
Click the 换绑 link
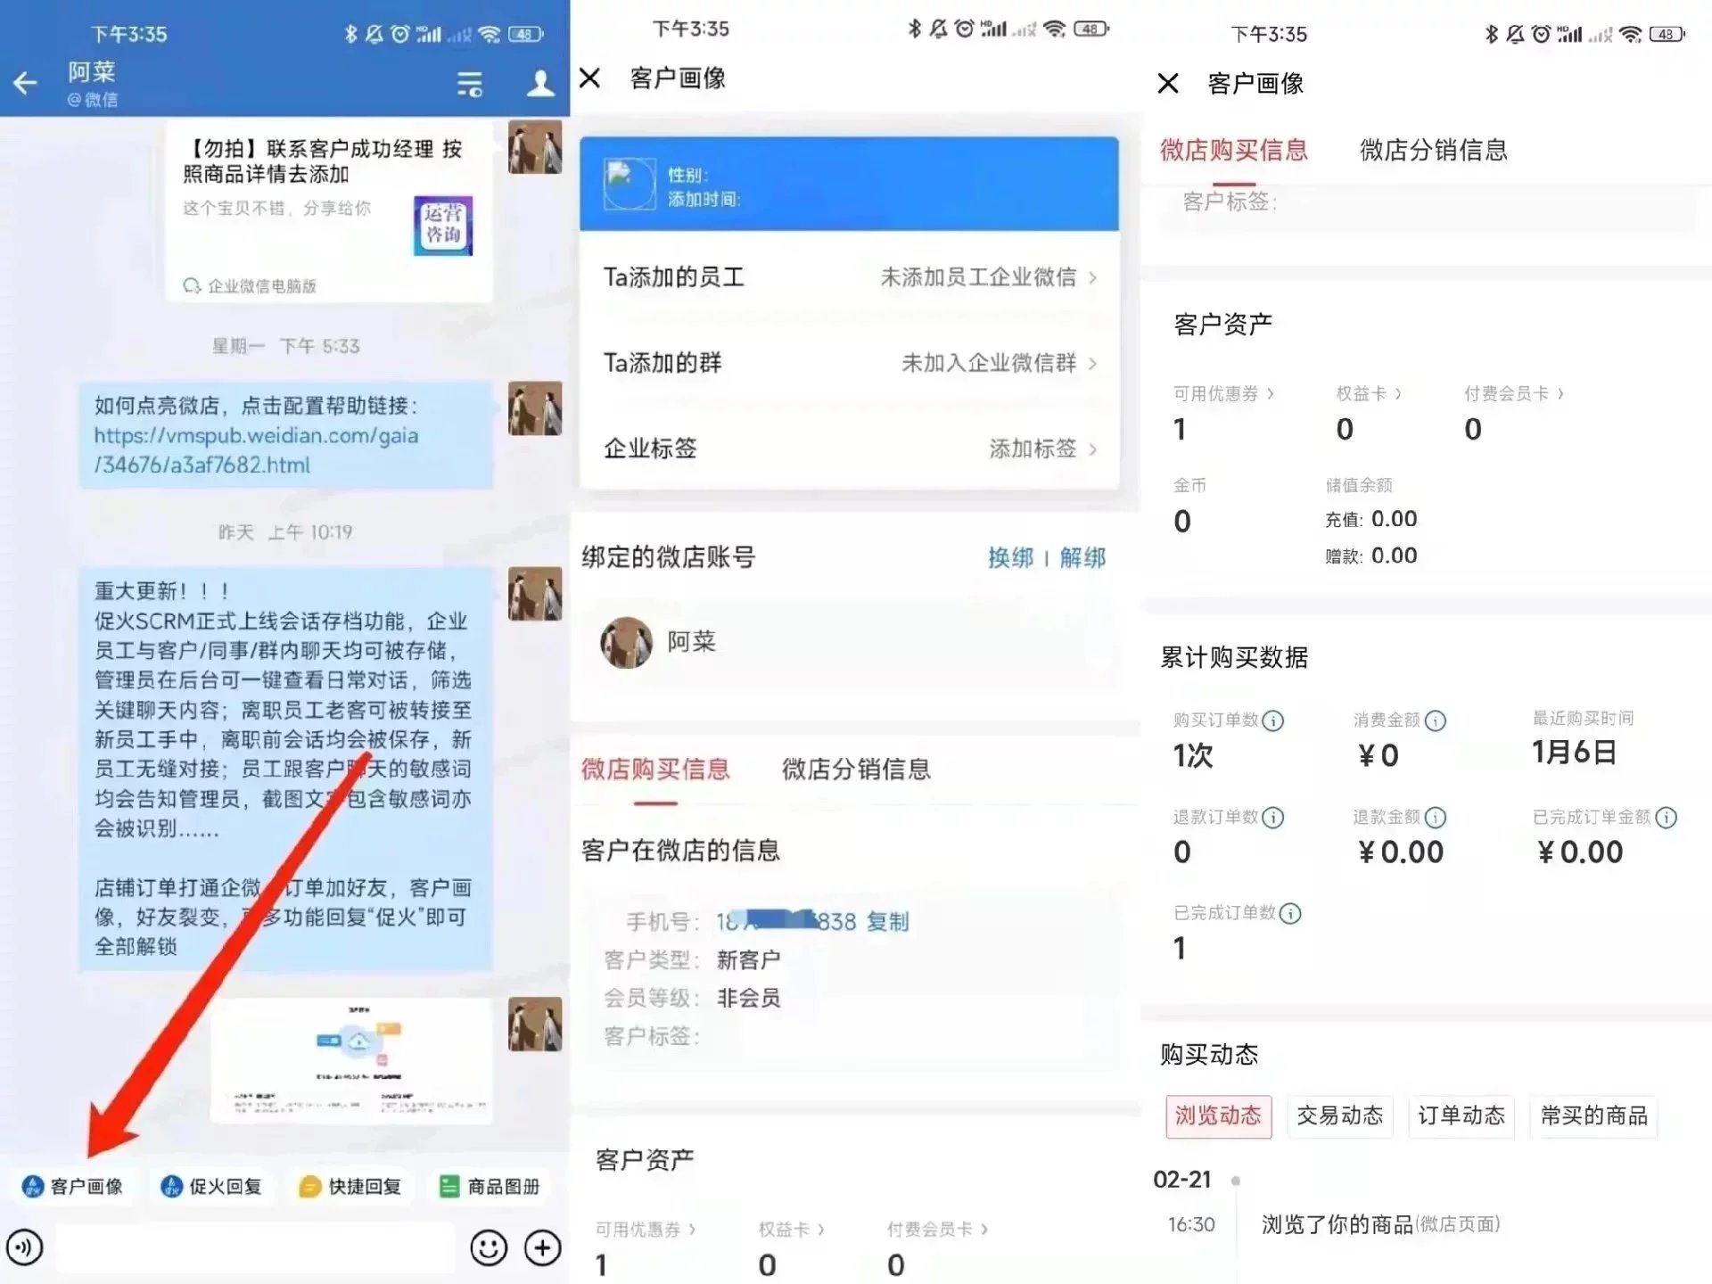coord(1010,558)
